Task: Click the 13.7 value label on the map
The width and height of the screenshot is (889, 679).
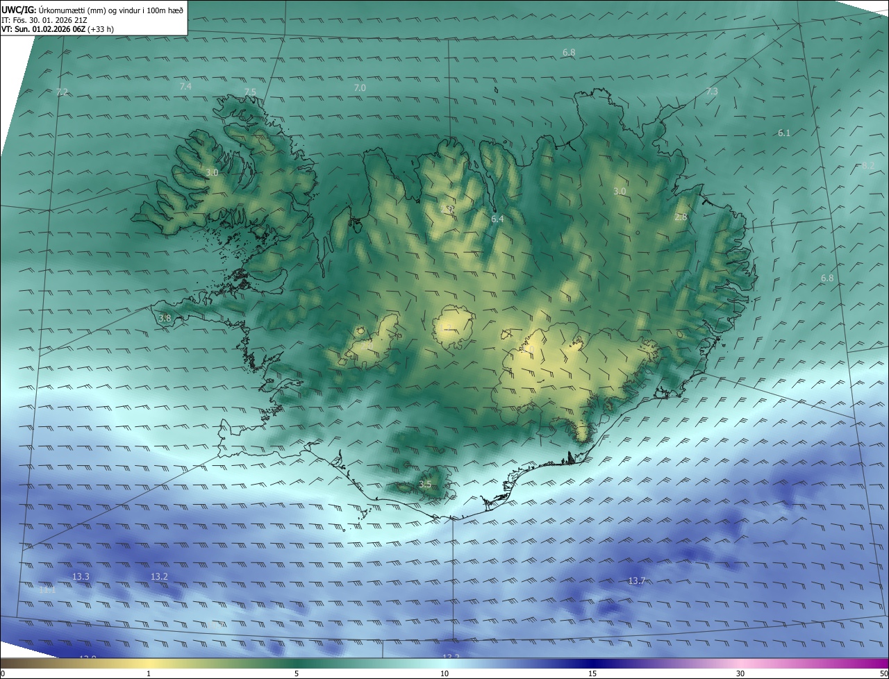Action: click(637, 580)
